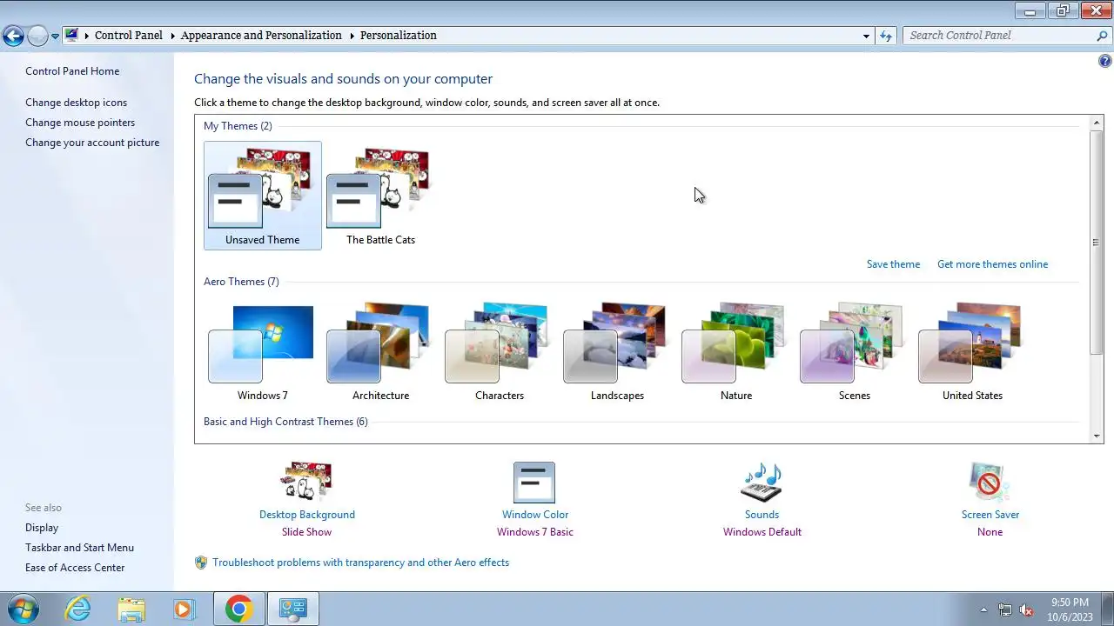This screenshot has width=1114, height=626.
Task: Click Basic and High Contrast Themes heading
Action: point(285,422)
